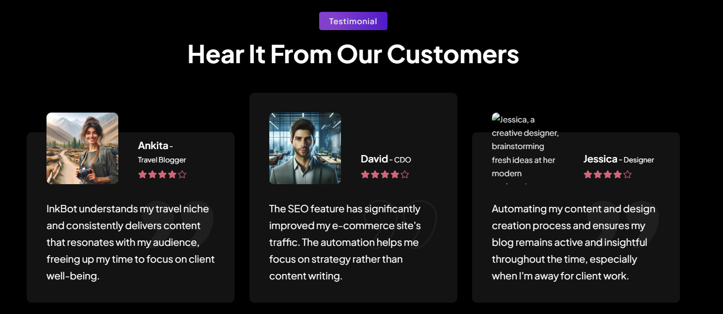Click the first star in Jessica's rating
723x314 pixels.
point(588,174)
